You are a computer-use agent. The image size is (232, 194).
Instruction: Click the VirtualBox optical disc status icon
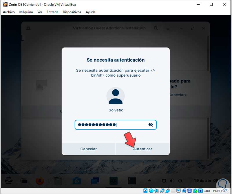[x=151, y=191]
